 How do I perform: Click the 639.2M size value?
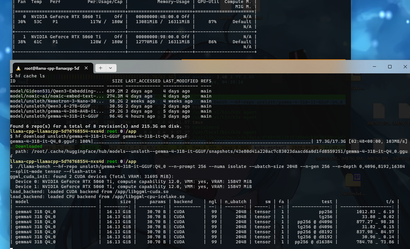click(x=115, y=91)
